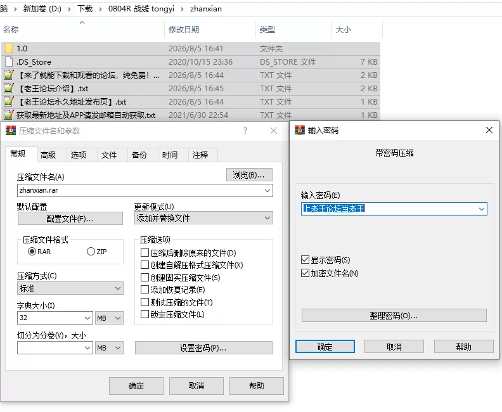Click 浏览(B)... button
Viewport: 502px width, 412px height.
(x=249, y=175)
